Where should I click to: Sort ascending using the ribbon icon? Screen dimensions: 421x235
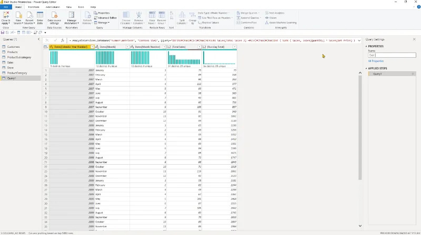(x=172, y=13)
